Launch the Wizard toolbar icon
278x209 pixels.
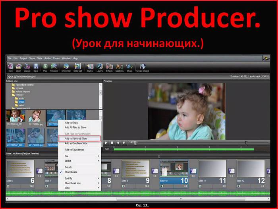(x=27, y=68)
